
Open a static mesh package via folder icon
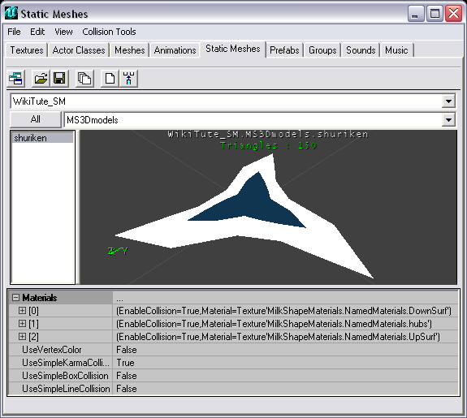(41, 79)
